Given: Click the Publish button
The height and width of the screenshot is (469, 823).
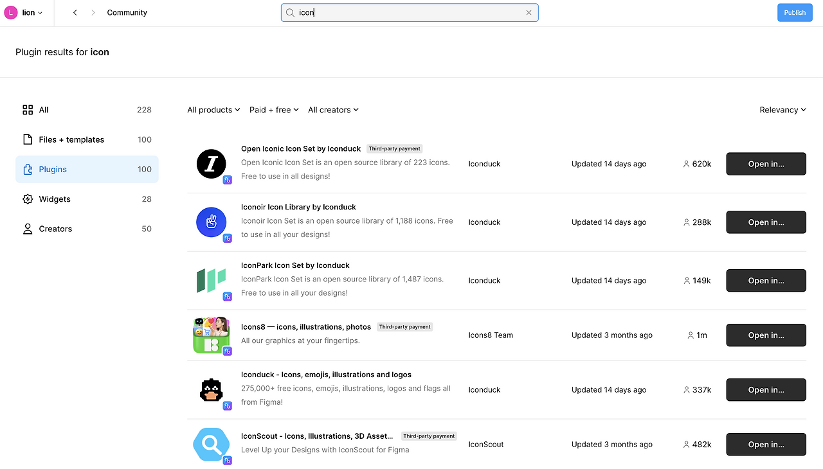Looking at the screenshot, I should [795, 13].
